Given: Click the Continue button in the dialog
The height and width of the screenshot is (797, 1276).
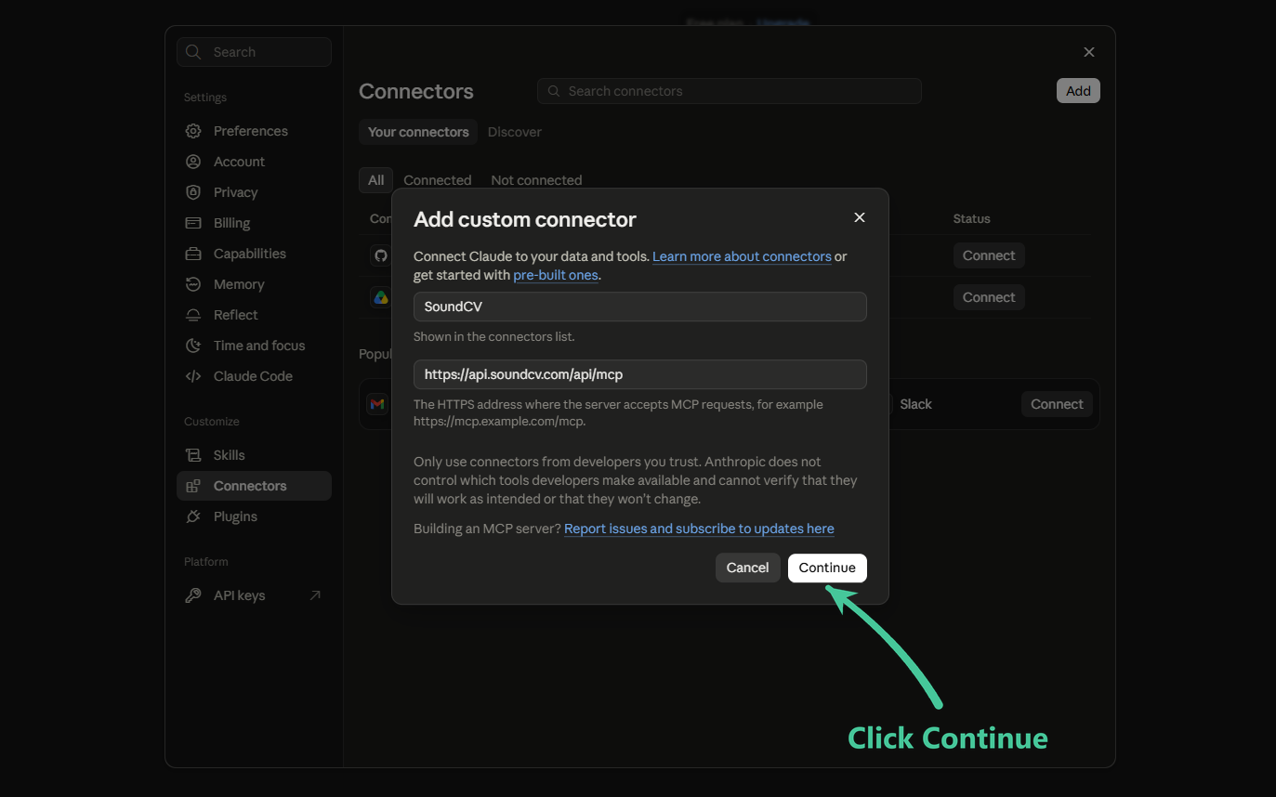Looking at the screenshot, I should [x=827, y=568].
